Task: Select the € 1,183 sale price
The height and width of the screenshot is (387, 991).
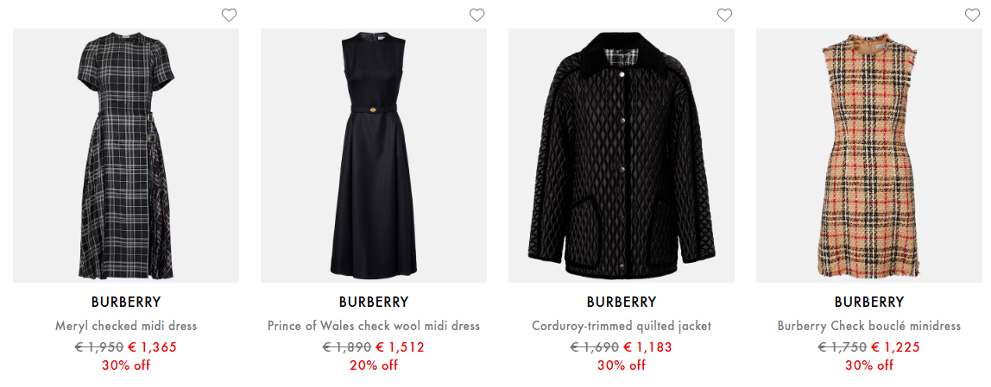Action: pos(647,347)
